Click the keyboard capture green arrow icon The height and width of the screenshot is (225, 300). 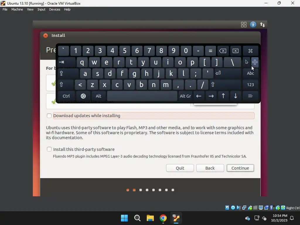click(x=283, y=208)
